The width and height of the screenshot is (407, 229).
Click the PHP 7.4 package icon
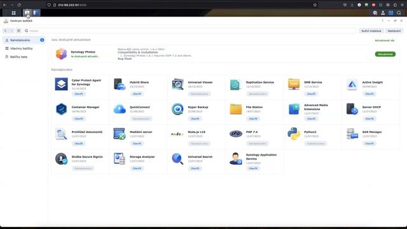click(x=236, y=134)
